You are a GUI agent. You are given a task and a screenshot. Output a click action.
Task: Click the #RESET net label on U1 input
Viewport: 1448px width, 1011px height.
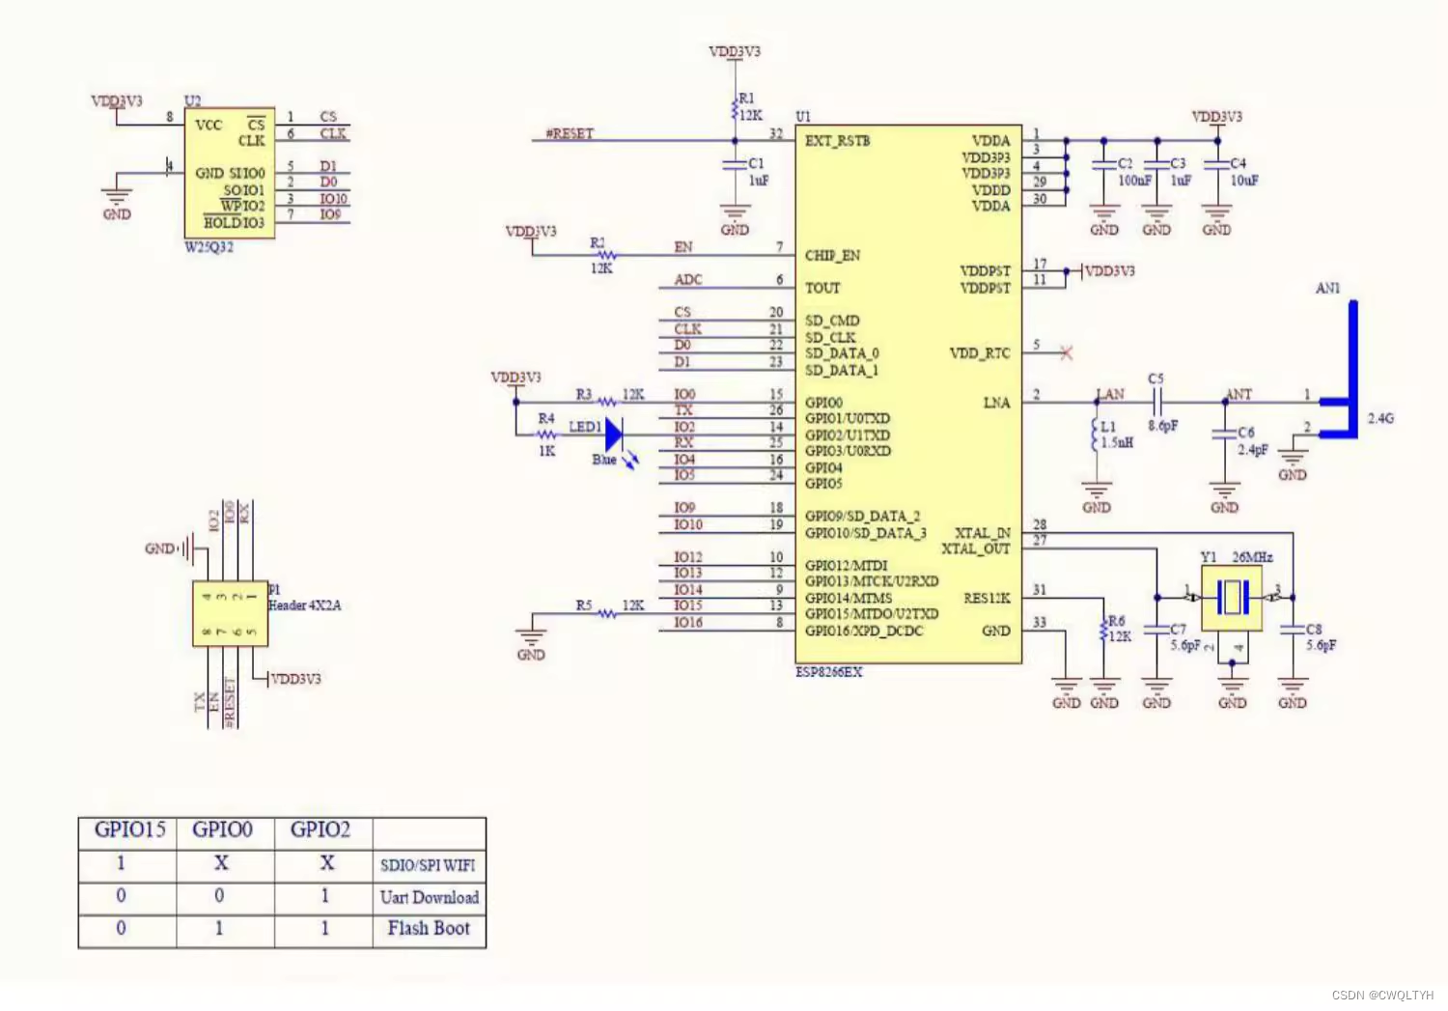coord(571,133)
